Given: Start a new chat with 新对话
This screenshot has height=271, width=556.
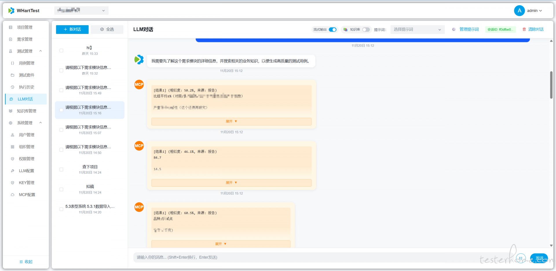Looking at the screenshot, I should click(72, 30).
